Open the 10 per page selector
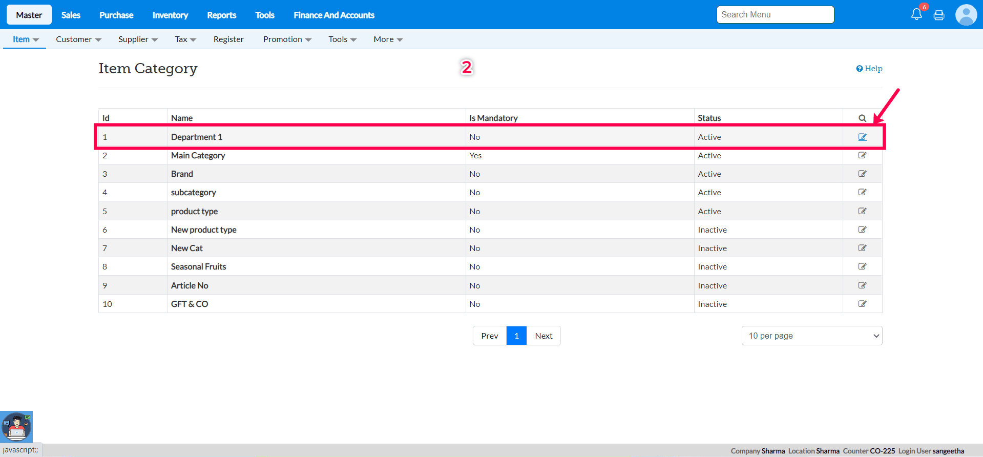 pos(811,336)
